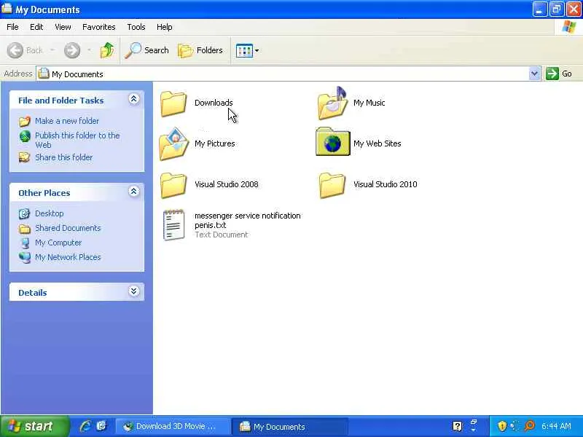Screen dimensions: 583x437
Task: Click the security shield tray icon
Action: coord(502,426)
